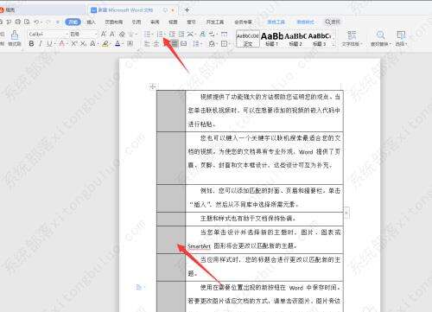Viewport: 432px width, 312px height.
Task: Toggle italic formatting
Action: coord(41,43)
